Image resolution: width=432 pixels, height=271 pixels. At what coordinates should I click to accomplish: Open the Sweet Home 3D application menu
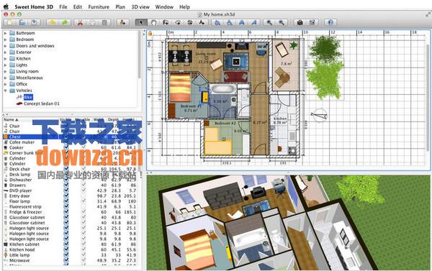[x=34, y=7]
